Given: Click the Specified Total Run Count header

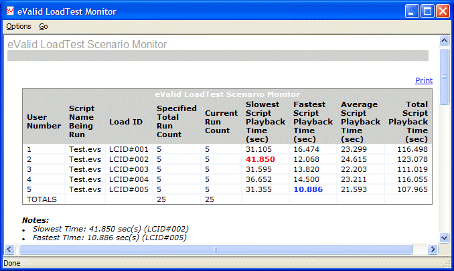Looking at the screenshot, I should pyautogui.click(x=177, y=122).
